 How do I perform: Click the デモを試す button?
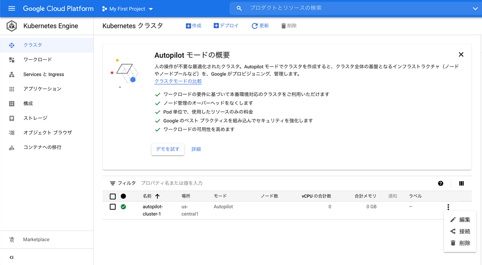(168, 149)
